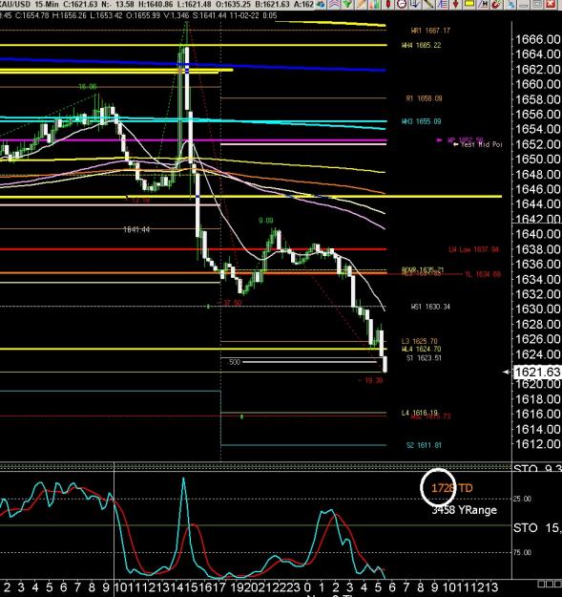
Task: Click the WL4 1624.70 level label
Action: (422, 349)
